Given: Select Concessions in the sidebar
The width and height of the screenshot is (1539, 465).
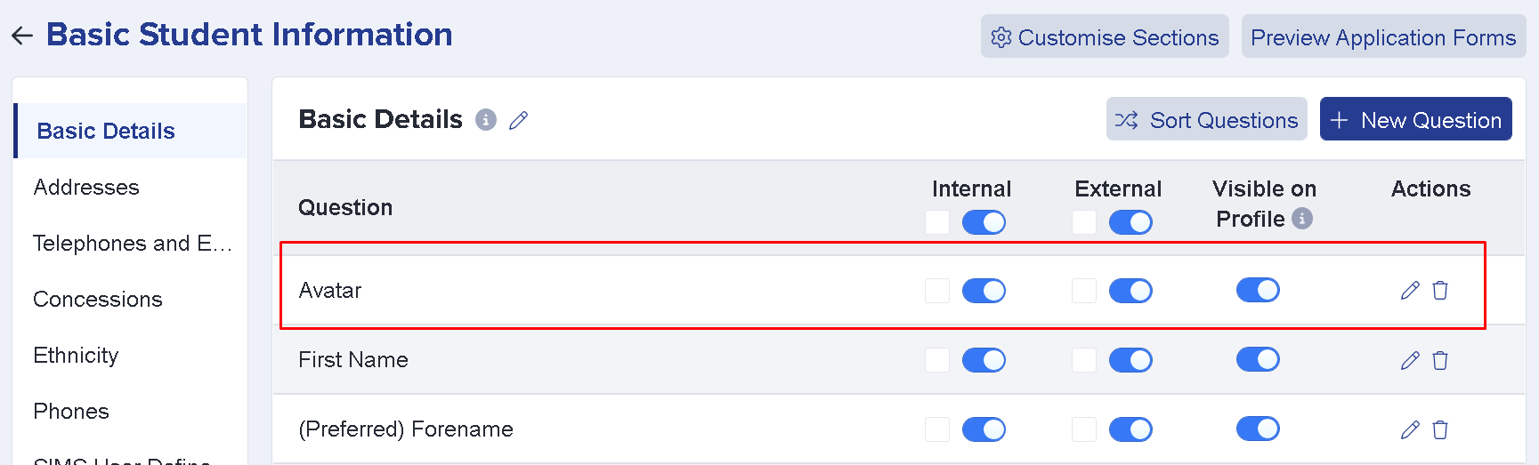Looking at the screenshot, I should [x=98, y=300].
